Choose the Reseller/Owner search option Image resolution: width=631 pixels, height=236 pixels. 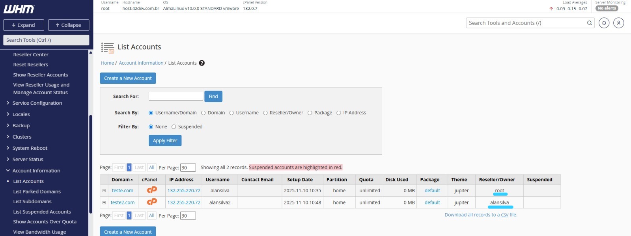[265, 113]
